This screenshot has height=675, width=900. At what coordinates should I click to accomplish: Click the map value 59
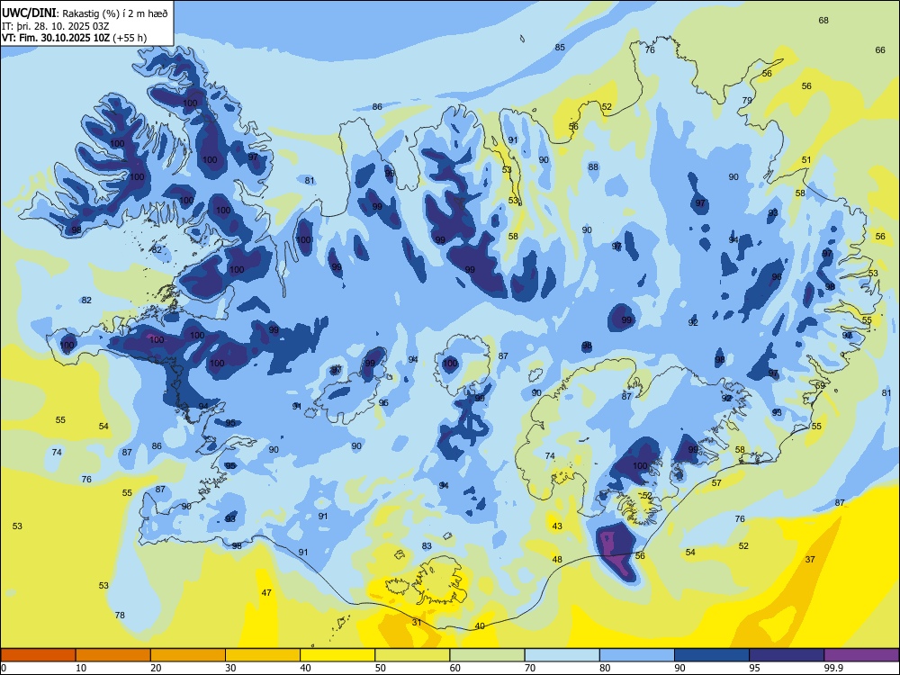coord(820,386)
